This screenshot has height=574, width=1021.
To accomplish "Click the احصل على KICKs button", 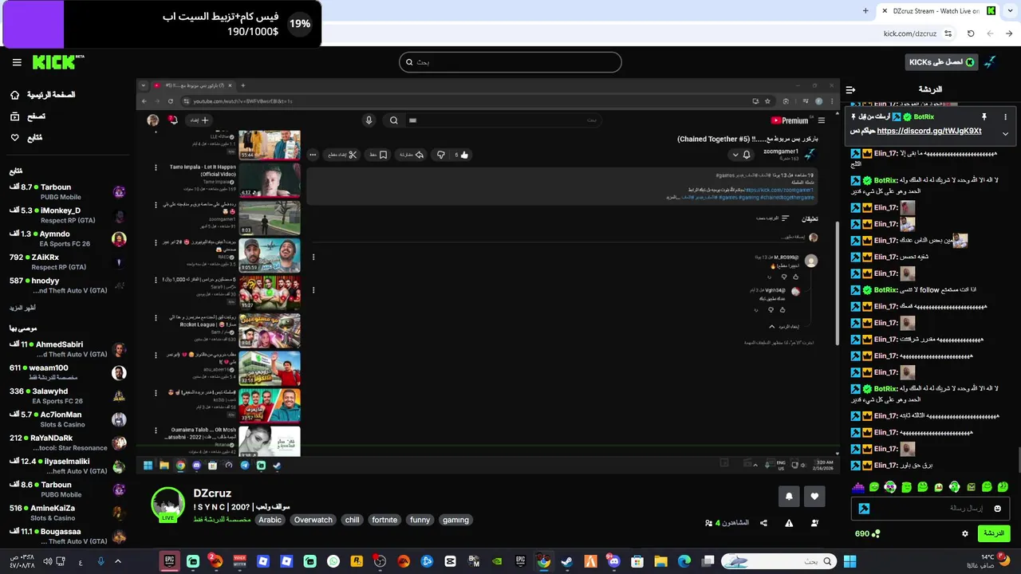I will click(x=941, y=62).
